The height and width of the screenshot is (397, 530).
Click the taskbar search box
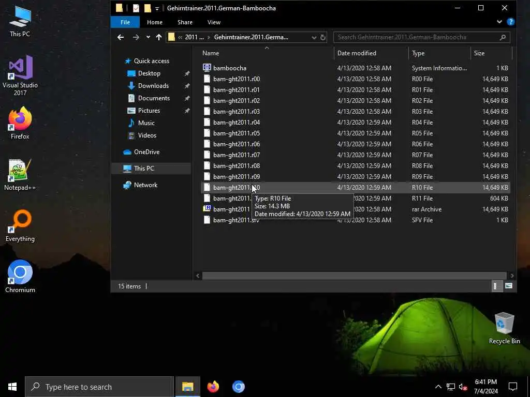click(99, 387)
